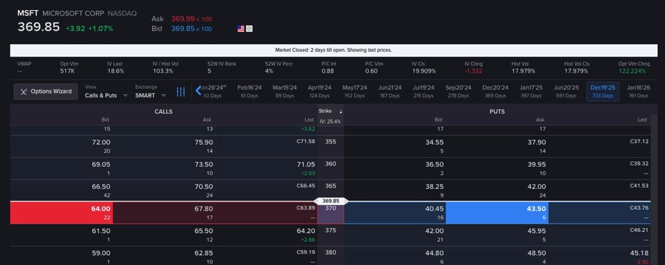Image resolution: width=665 pixels, height=265 pixels.
Task: Select the Feb16'24 expiration tab
Action: coord(249,91)
